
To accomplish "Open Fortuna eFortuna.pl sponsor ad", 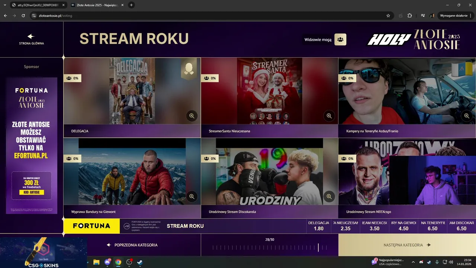I will [x=32, y=146].
